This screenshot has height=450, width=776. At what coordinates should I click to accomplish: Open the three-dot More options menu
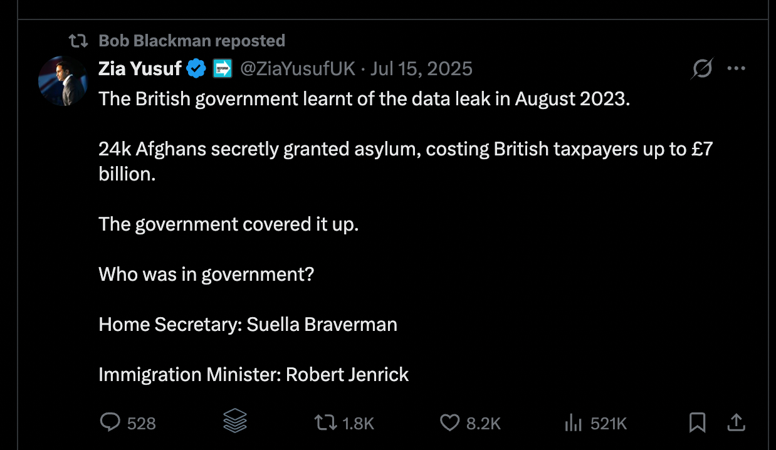736,68
